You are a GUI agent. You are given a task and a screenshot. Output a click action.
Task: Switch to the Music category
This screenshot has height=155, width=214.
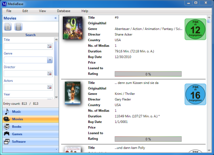(31, 112)
